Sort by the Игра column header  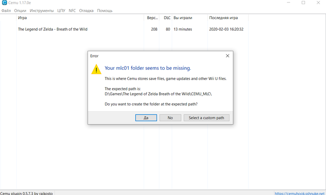(22, 18)
